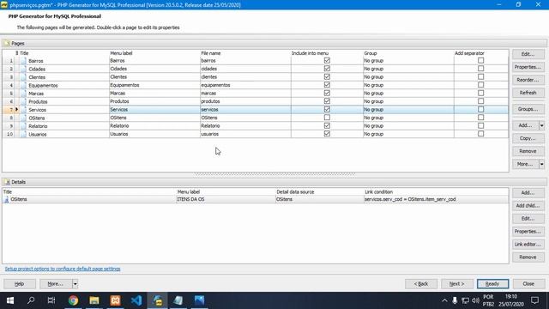The height and width of the screenshot is (309, 549).
Task: Enable Add separator for Relatorio
Action: tap(480, 125)
